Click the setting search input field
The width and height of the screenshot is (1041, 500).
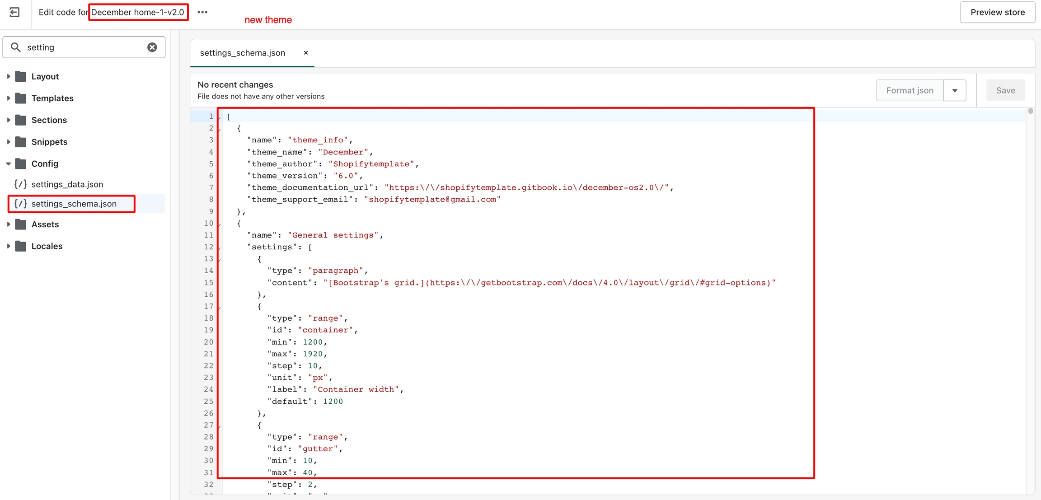(84, 47)
